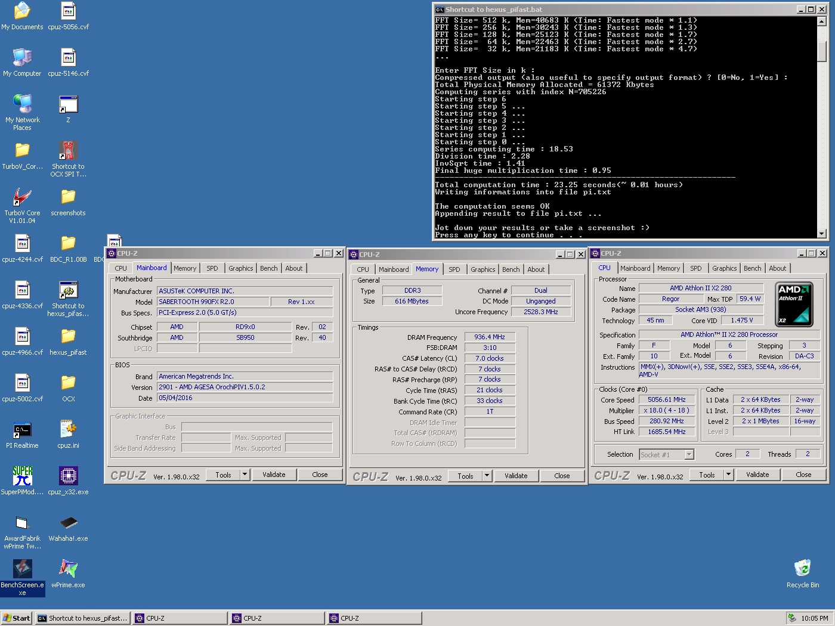This screenshot has height=626, width=835.
Task: Open the Z shortcut icon
Action: point(68,109)
